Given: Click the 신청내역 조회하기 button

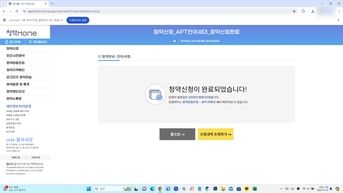Looking at the screenshot, I should 216,134.
